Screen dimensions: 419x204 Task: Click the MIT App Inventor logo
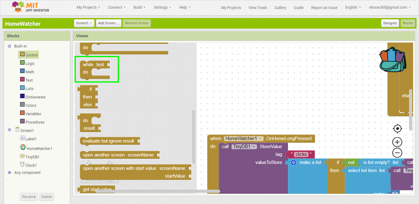[30, 7]
